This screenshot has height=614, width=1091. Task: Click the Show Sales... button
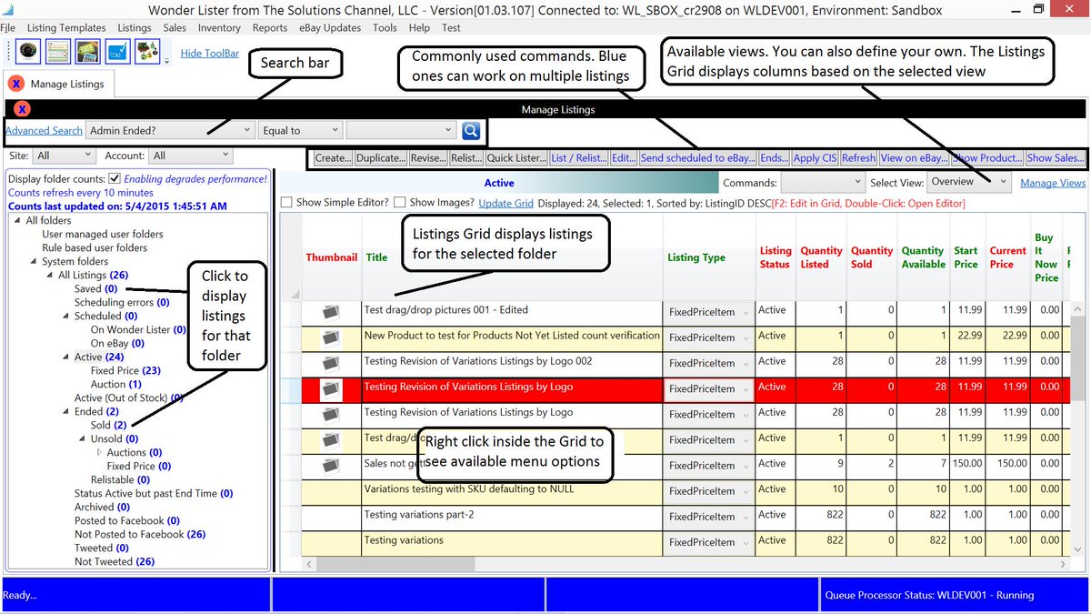[x=1055, y=158]
